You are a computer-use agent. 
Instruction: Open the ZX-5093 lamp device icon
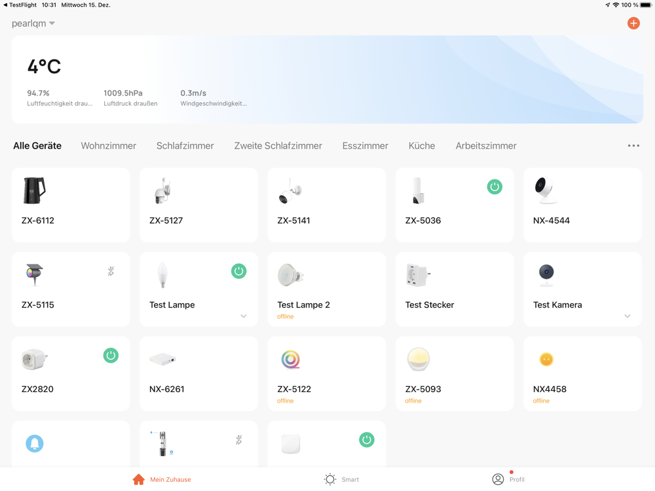coord(418,359)
